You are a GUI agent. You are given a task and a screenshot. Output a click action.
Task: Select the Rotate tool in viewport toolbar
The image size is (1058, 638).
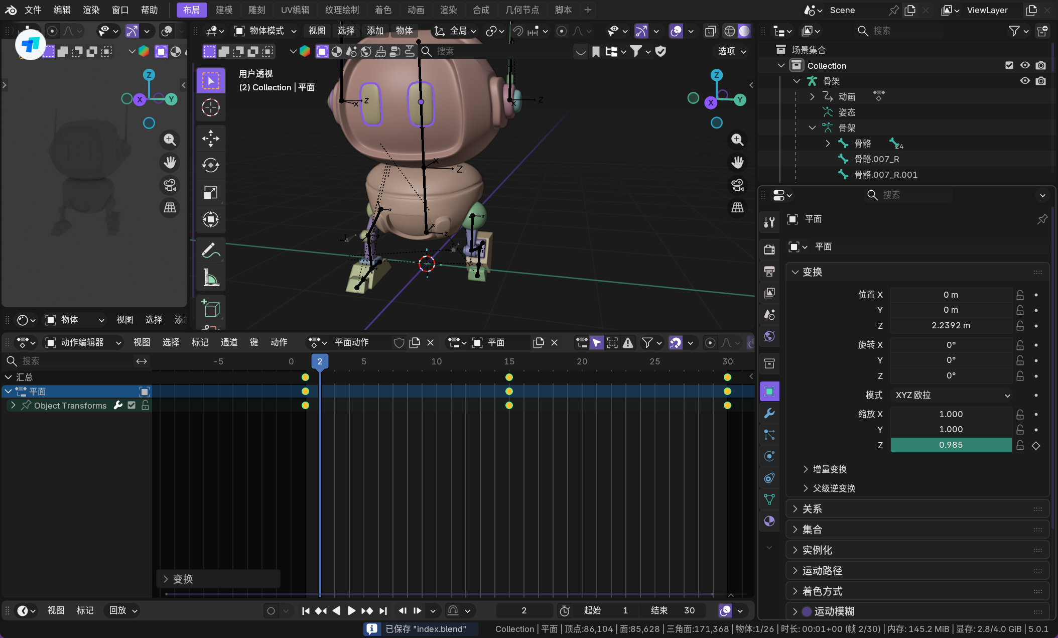[x=211, y=165]
